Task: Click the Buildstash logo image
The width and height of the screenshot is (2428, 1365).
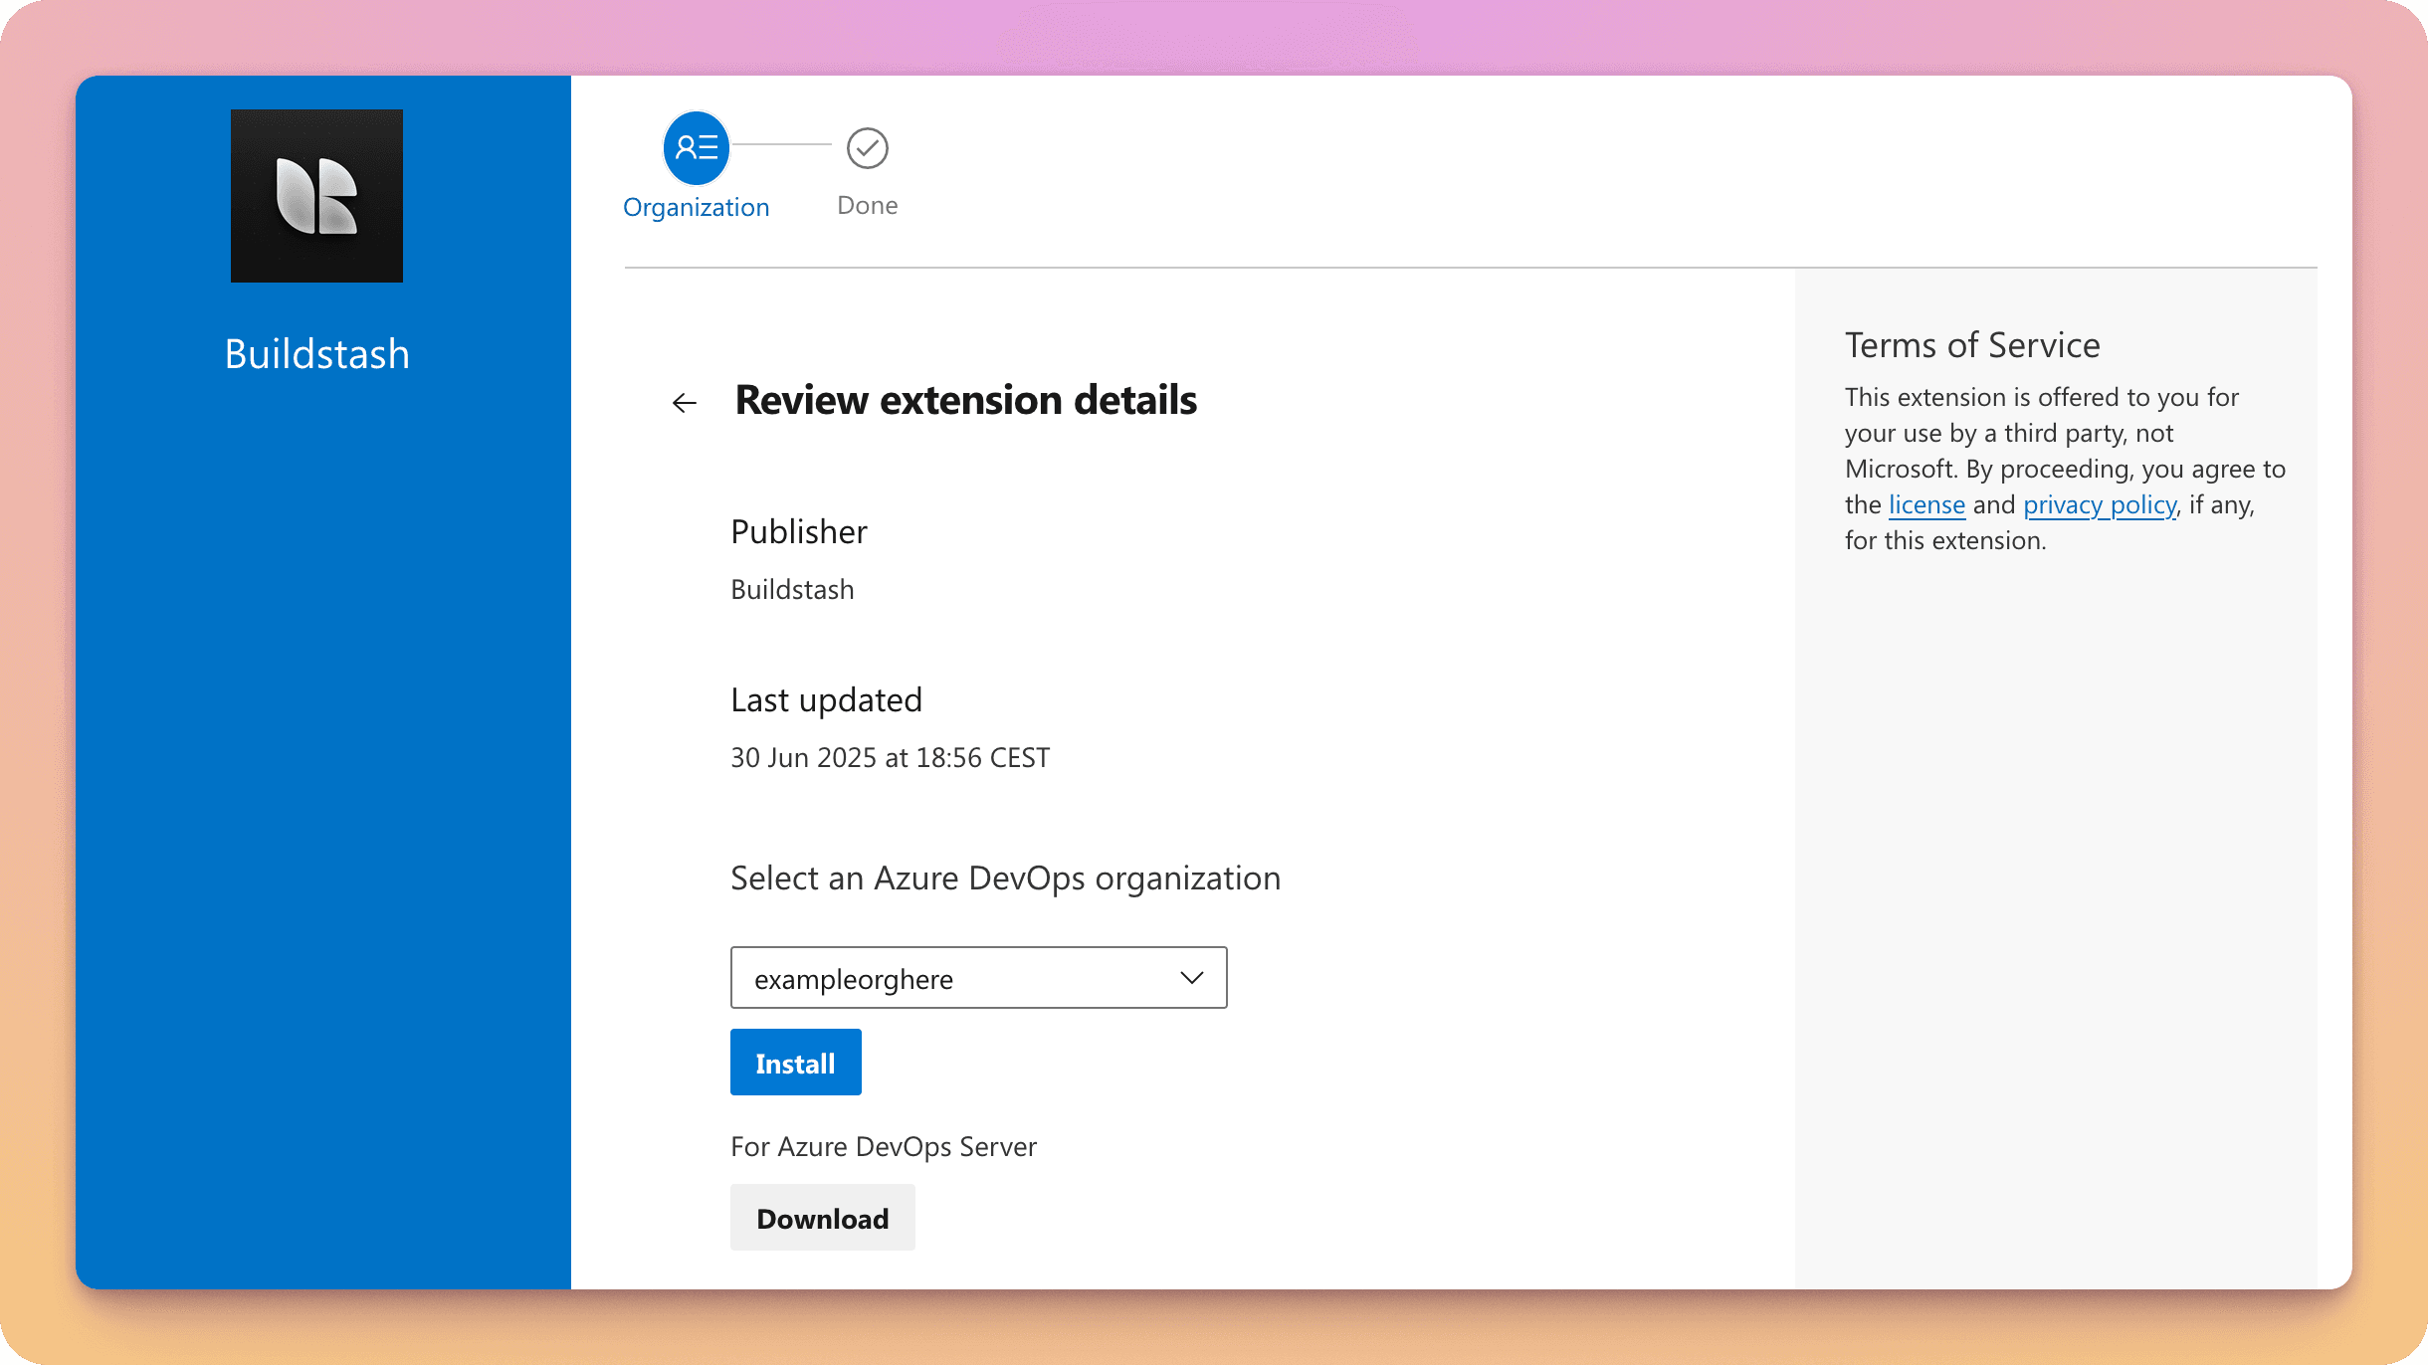Action: pyautogui.click(x=316, y=196)
